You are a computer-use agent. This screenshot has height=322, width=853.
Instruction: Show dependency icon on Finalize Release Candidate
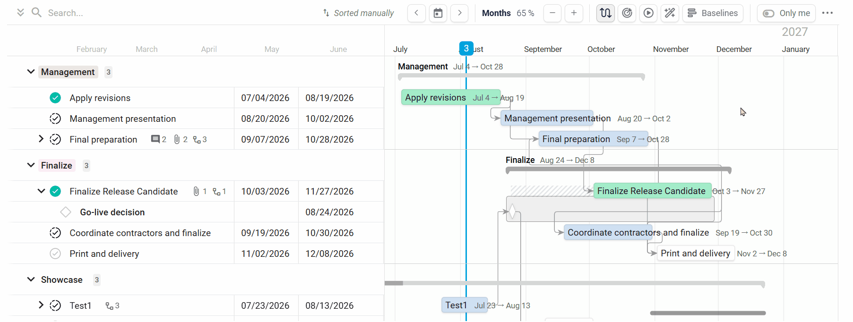(219, 192)
